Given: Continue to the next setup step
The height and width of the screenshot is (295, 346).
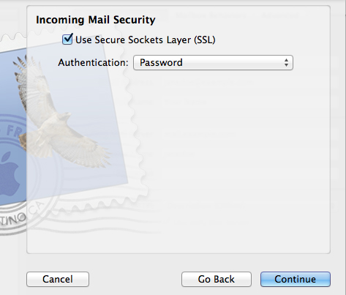Looking at the screenshot, I should [296, 279].
